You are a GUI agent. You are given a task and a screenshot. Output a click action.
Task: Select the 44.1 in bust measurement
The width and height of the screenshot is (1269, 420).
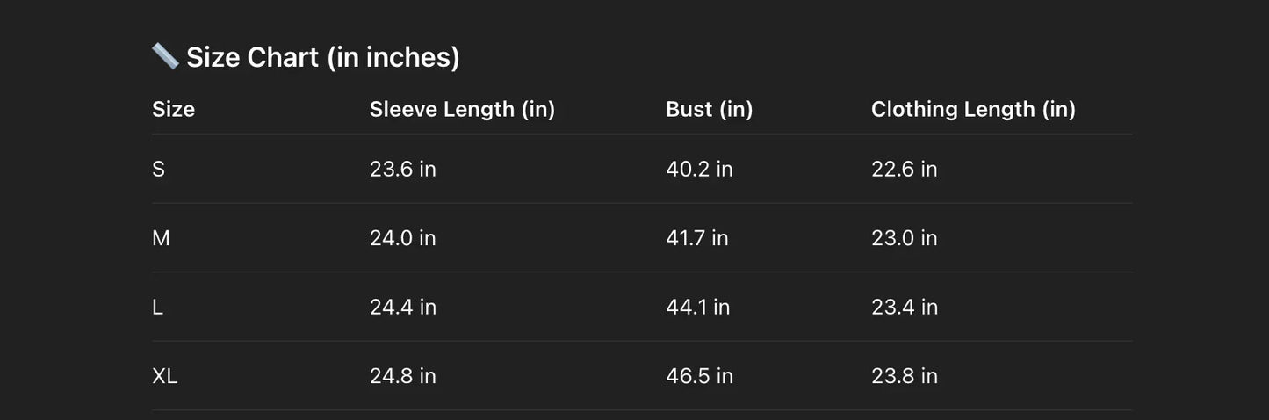point(697,307)
